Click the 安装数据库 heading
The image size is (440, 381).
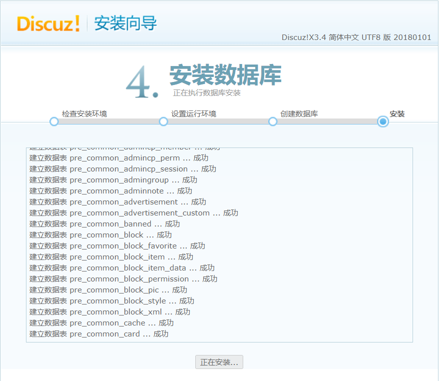point(225,74)
